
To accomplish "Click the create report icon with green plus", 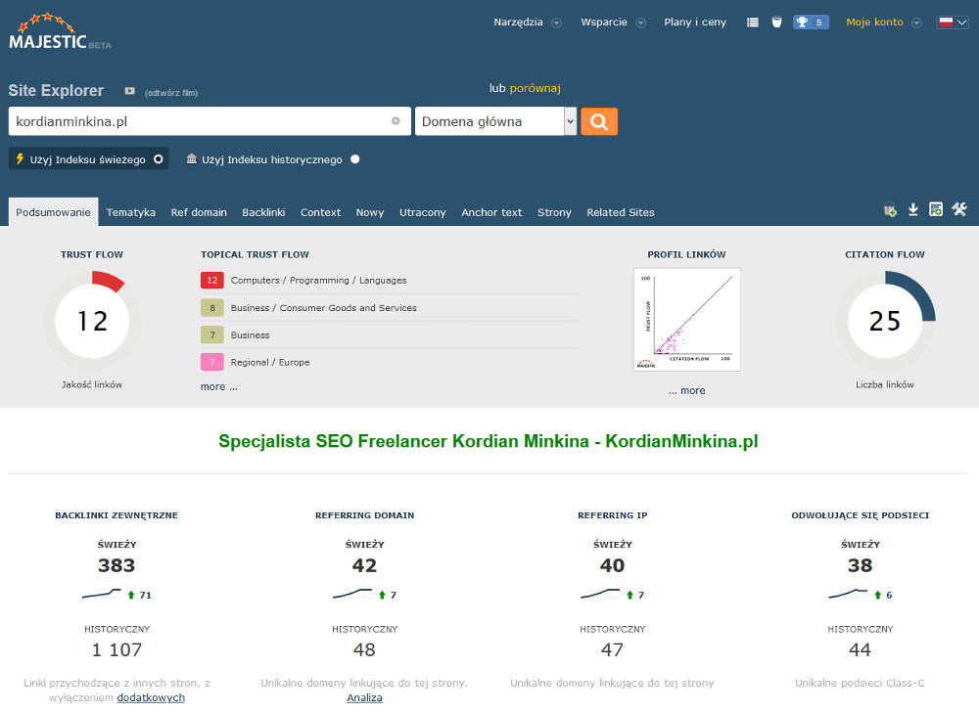I will click(936, 209).
